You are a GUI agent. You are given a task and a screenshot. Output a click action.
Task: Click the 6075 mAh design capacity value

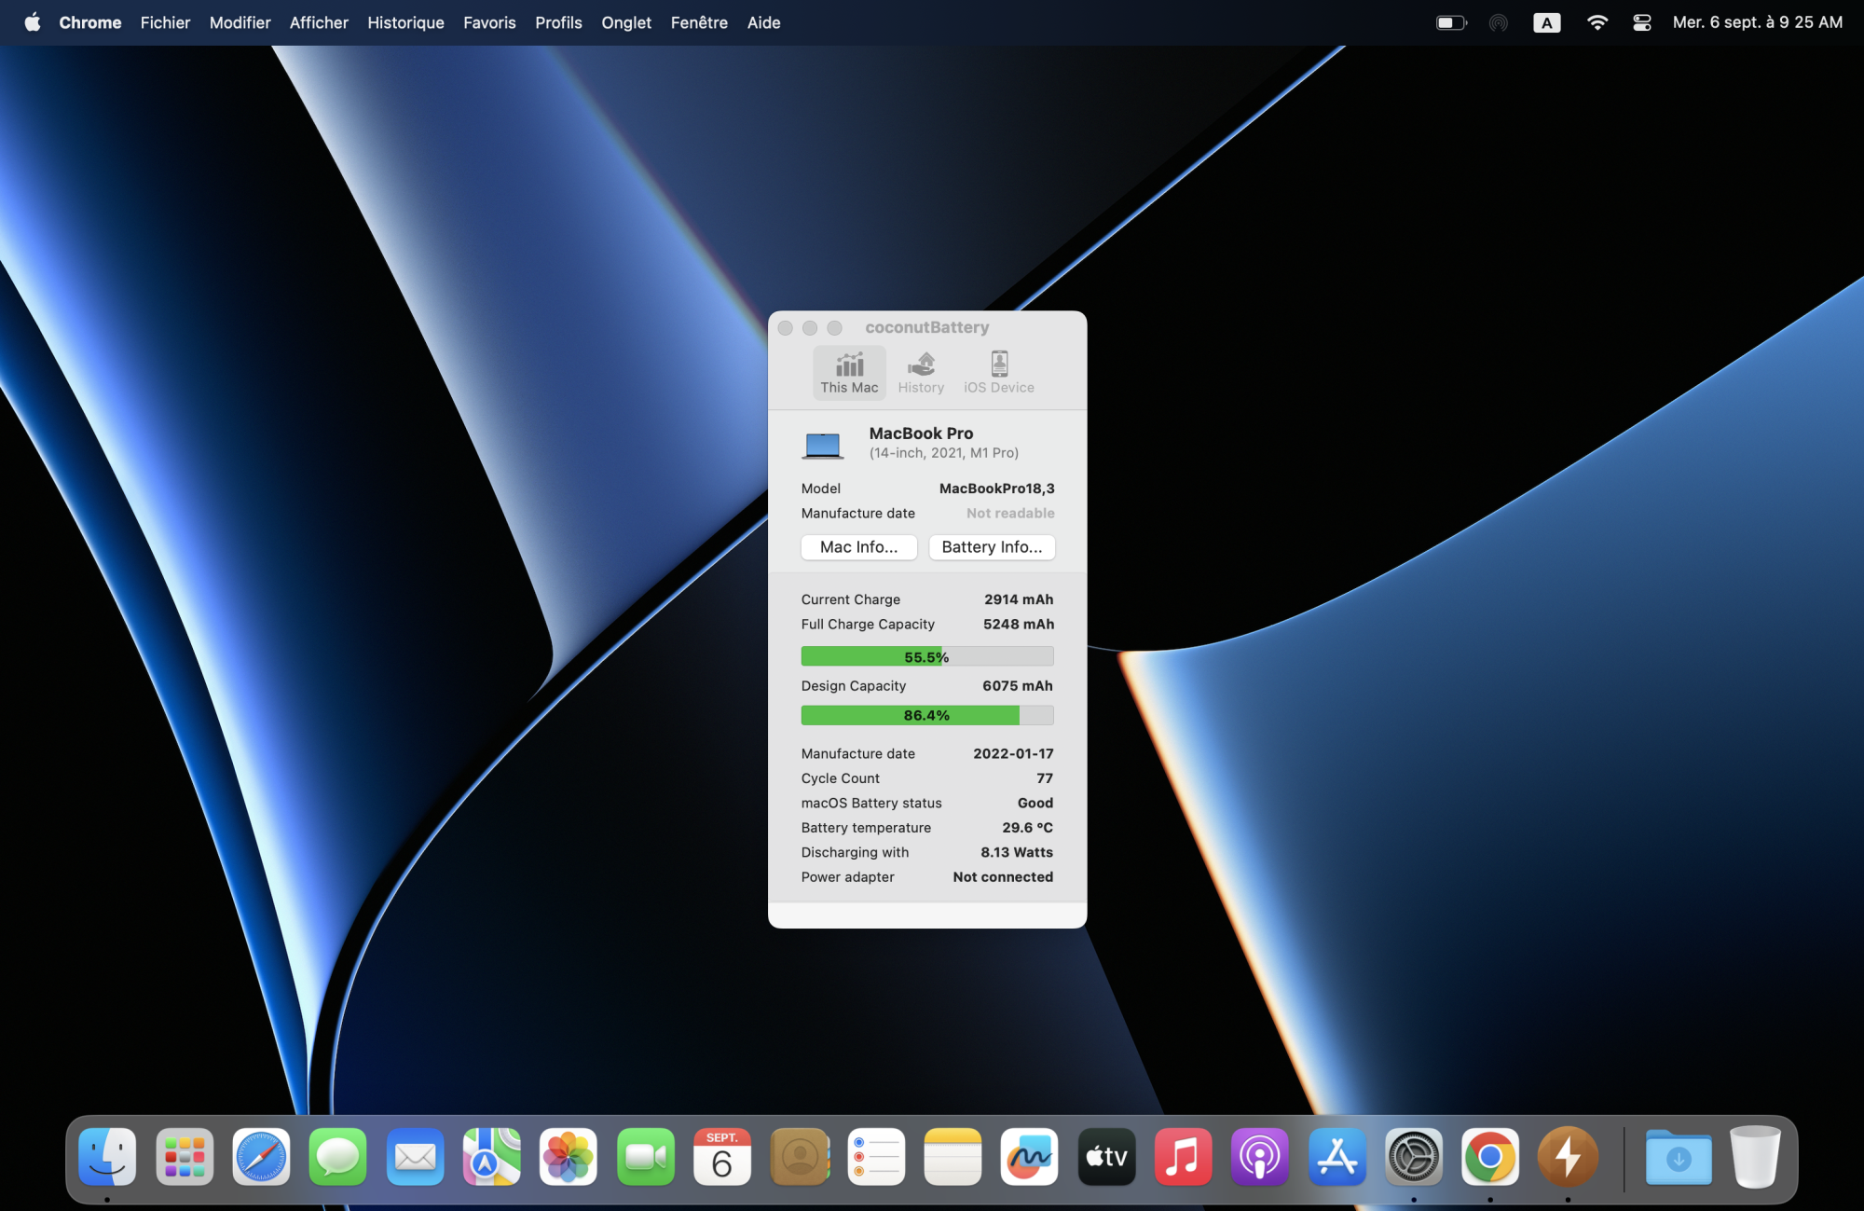click(x=1018, y=686)
